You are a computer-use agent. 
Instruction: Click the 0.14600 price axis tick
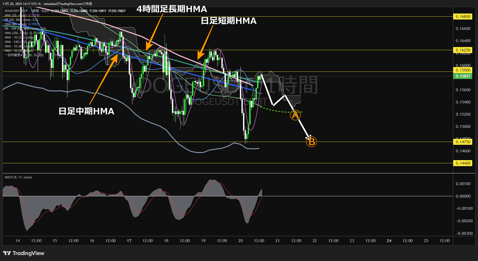tap(463, 151)
